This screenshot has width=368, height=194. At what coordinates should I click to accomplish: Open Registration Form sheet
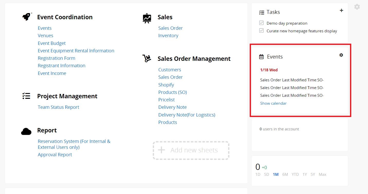tap(57, 58)
